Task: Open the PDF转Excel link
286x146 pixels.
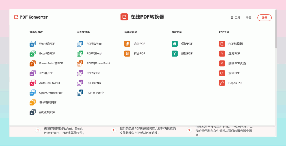Action: (x=94, y=53)
